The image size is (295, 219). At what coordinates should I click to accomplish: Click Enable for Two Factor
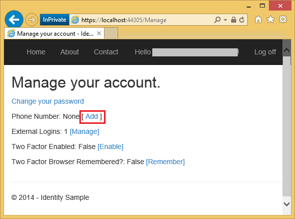(111, 147)
